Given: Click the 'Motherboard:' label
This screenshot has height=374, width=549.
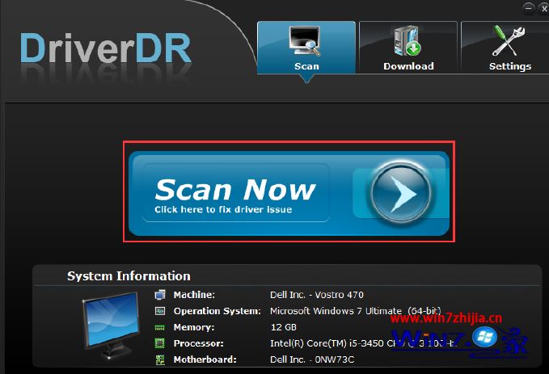Looking at the screenshot, I should click(x=205, y=359).
